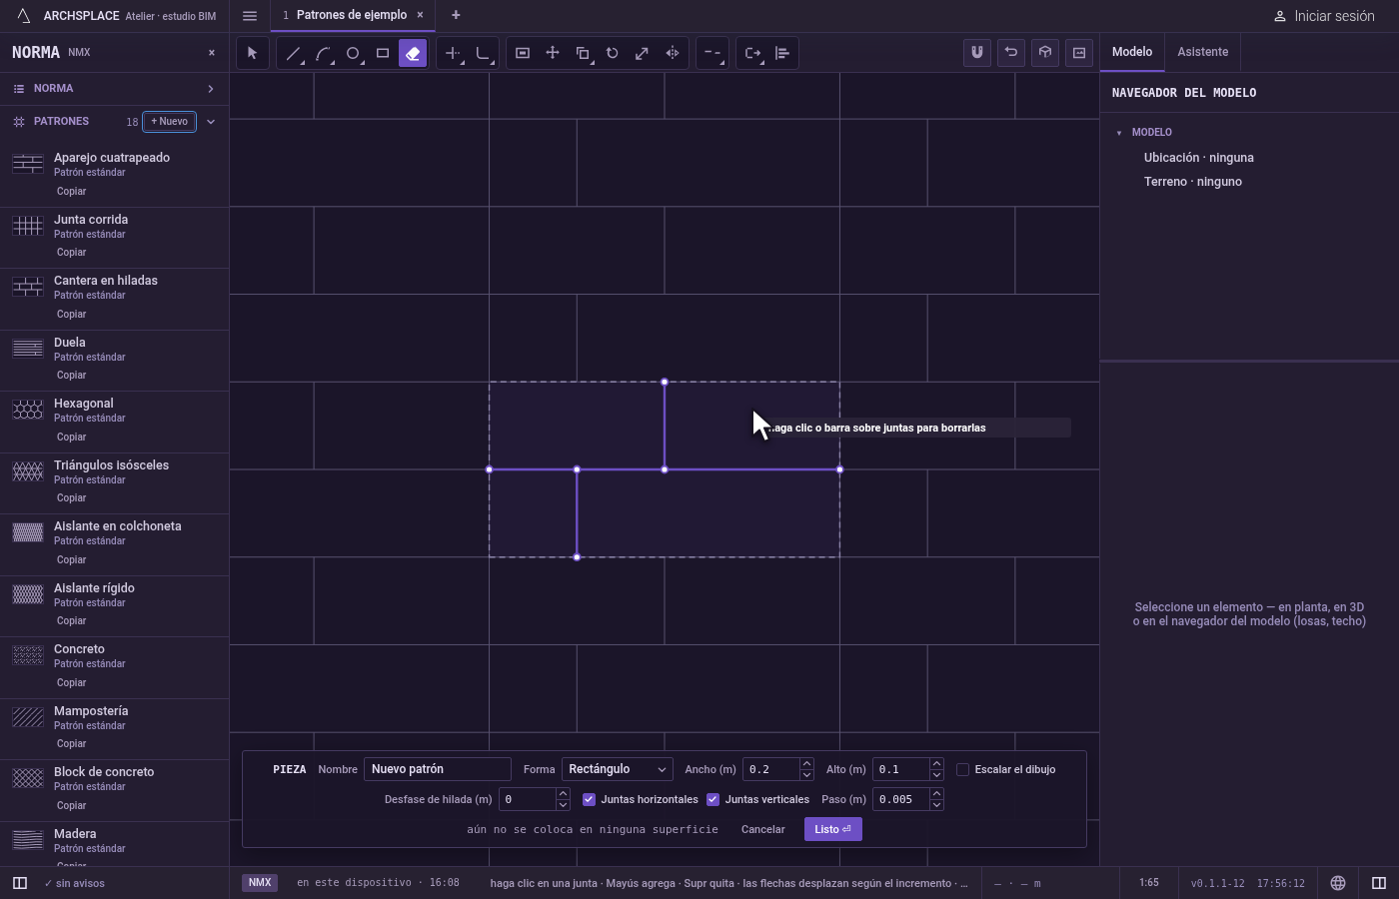Select the Rectangle drawing tool

383,53
